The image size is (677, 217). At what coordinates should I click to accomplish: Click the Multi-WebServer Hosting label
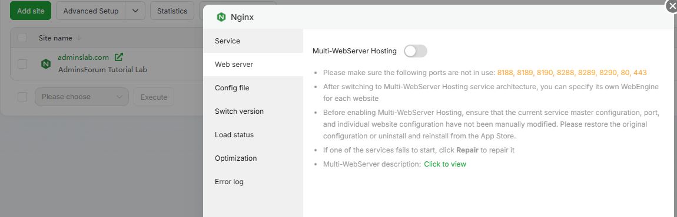click(354, 51)
